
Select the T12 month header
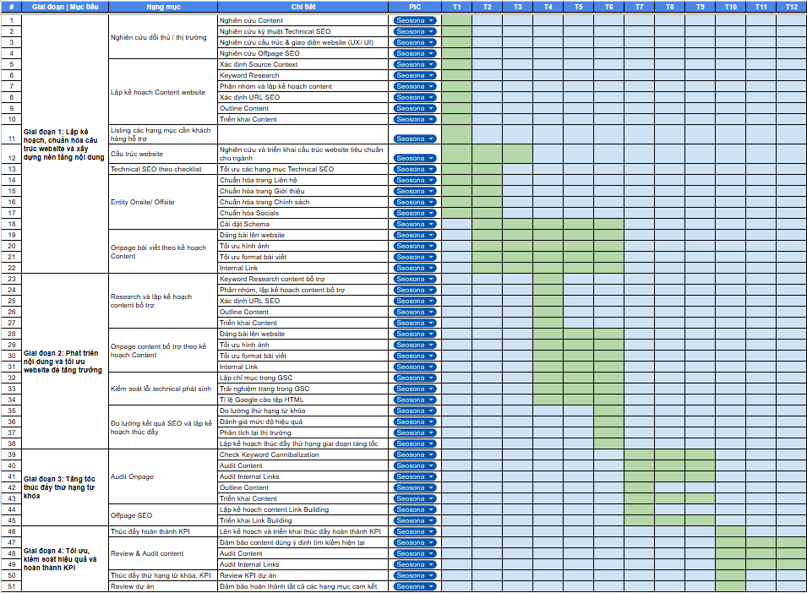[792, 7]
